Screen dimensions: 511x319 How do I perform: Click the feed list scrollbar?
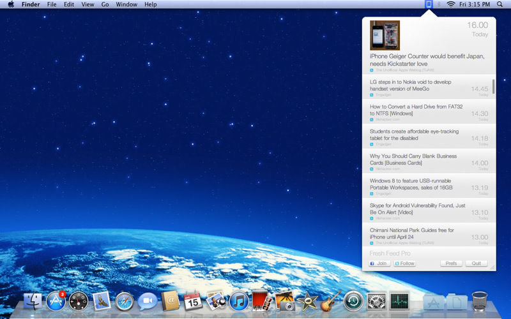point(493,86)
